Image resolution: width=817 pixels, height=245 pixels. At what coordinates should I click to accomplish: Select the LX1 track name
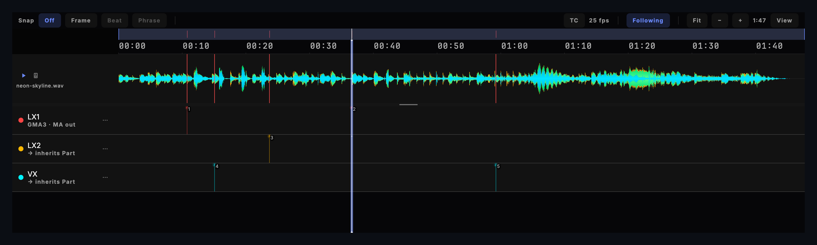coord(34,117)
